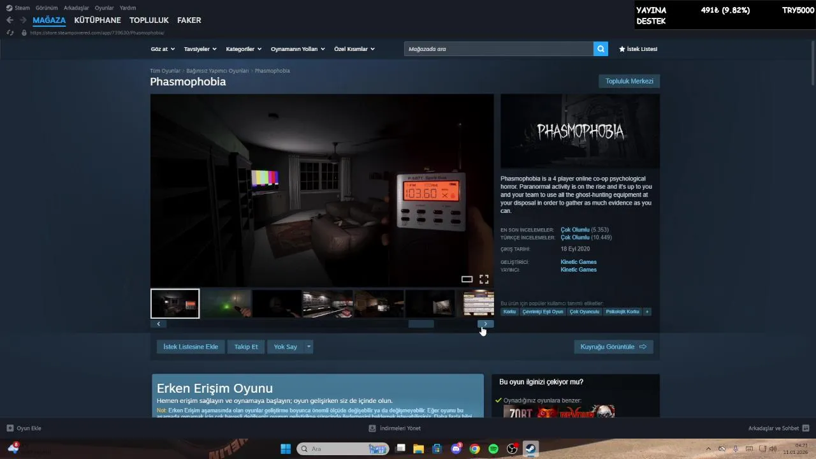The width and height of the screenshot is (816, 459).
Task: Click the star next to İstek Listesi
Action: coord(622,49)
